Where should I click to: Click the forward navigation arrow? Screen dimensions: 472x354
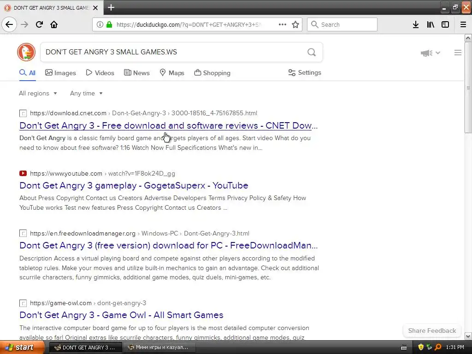24,24
